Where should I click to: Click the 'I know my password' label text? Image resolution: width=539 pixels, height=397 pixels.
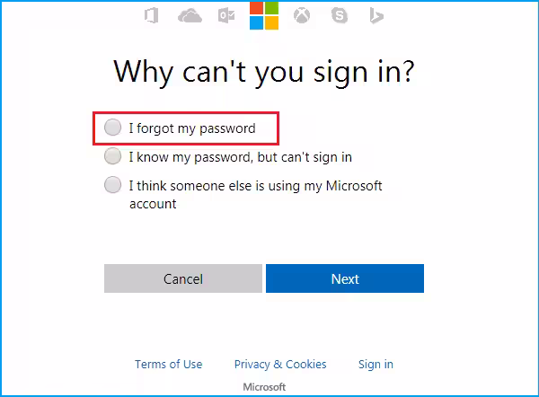pos(240,157)
